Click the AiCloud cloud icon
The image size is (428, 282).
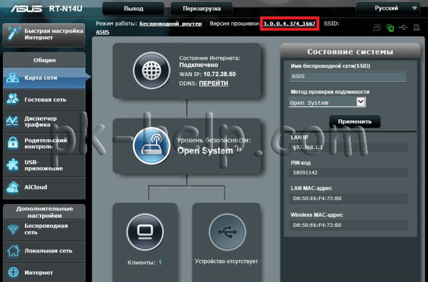[x=13, y=188]
